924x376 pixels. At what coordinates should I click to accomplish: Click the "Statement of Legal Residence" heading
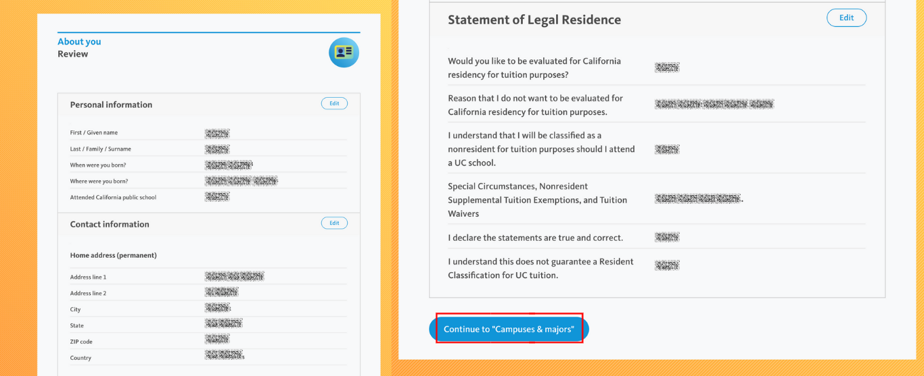point(534,20)
